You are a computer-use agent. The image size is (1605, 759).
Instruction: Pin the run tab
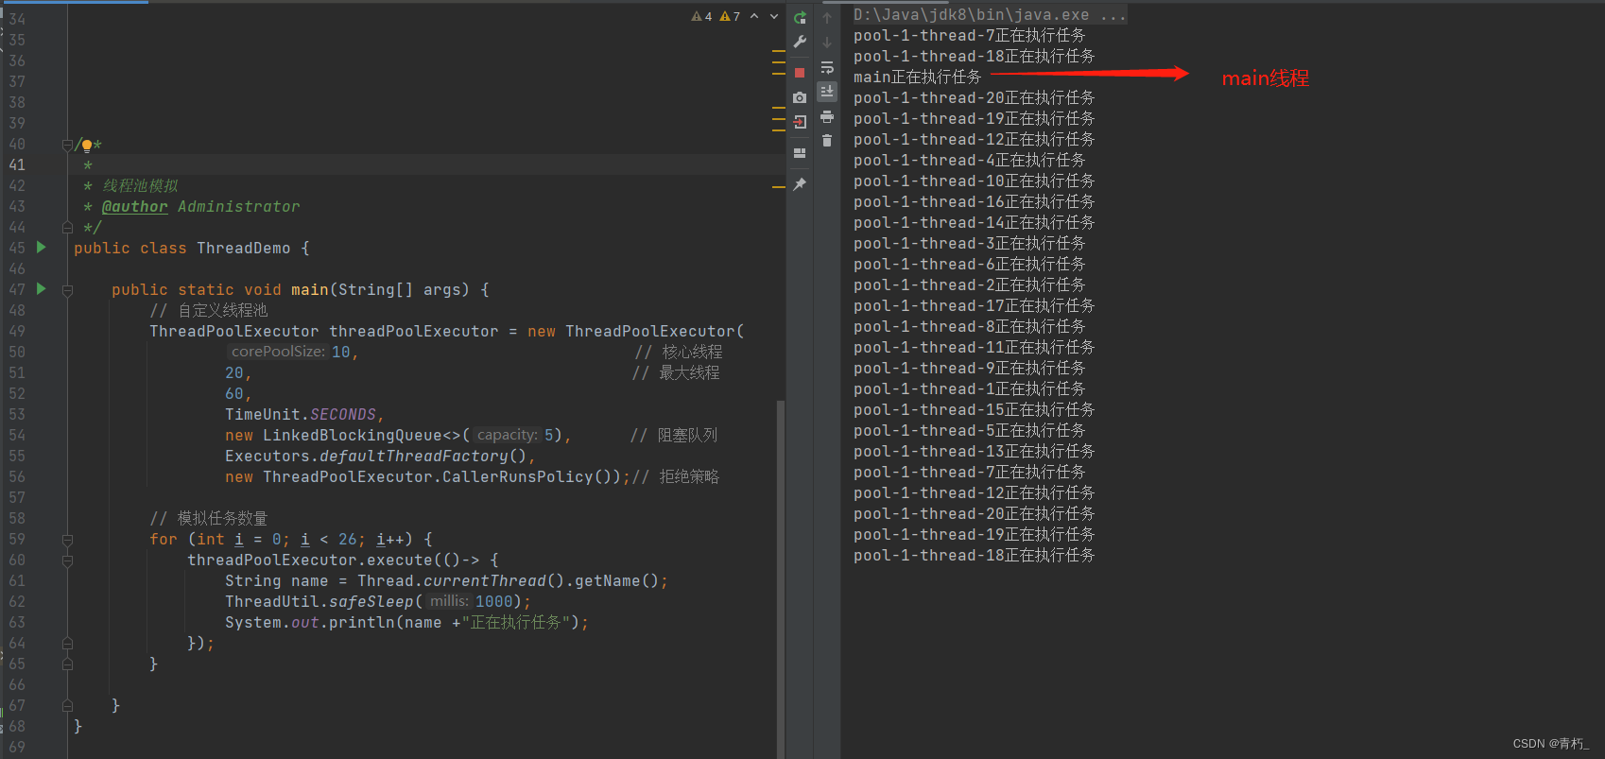click(800, 184)
